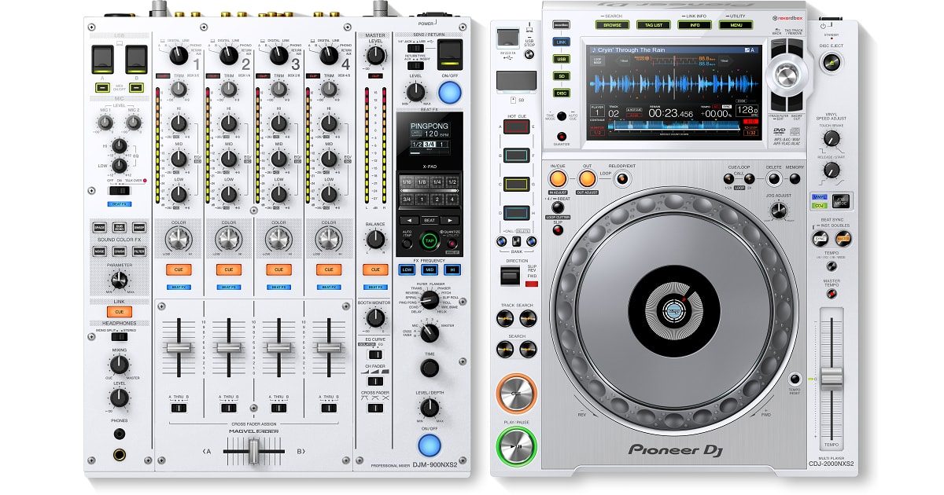This screenshot has width=944, height=495.
Task: Click the Beat FX effect selector knob
Action: click(430, 300)
